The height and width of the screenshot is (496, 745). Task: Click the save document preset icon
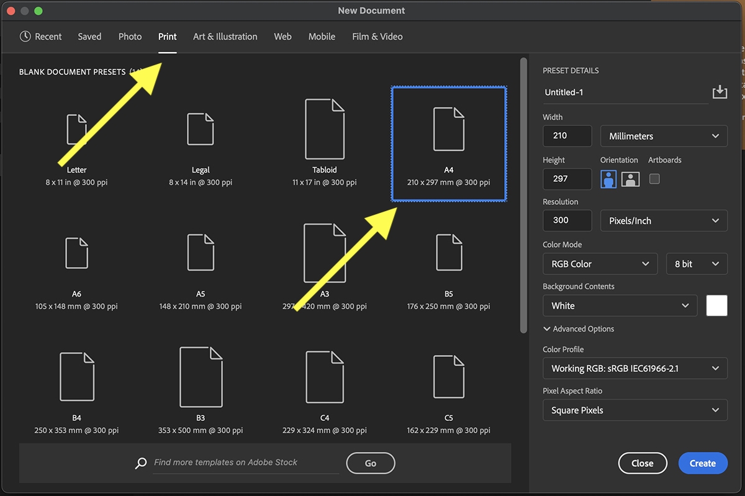[720, 92]
